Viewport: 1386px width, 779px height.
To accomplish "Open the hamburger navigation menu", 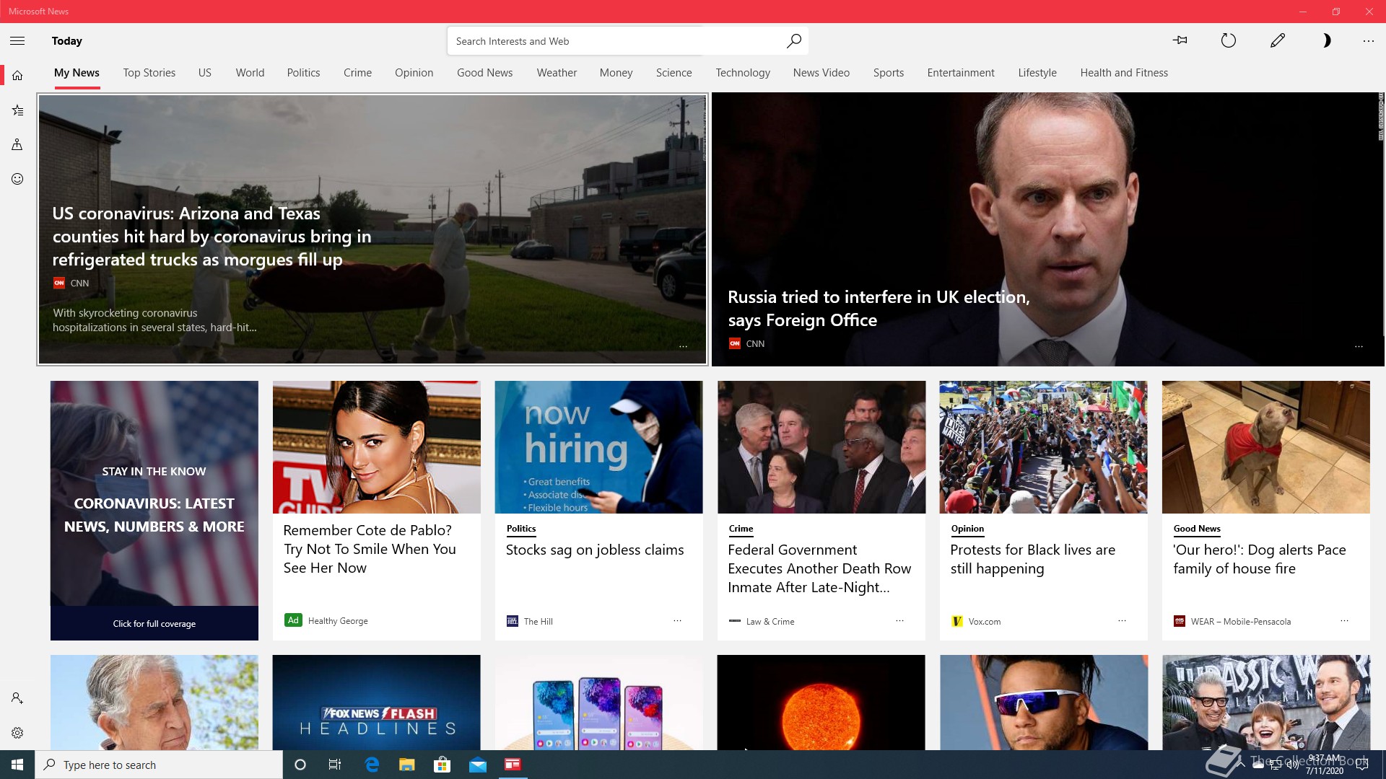I will click(17, 41).
